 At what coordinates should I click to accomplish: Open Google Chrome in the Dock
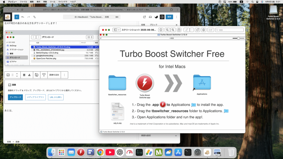pyautogui.click(x=100, y=152)
